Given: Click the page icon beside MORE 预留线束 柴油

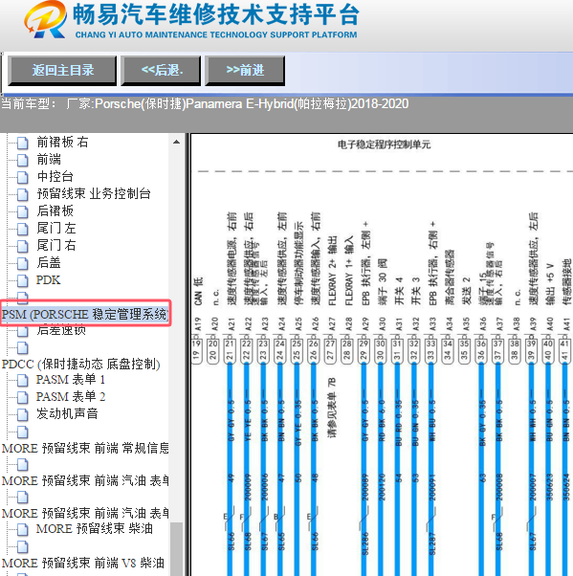Looking at the screenshot, I should [22, 530].
